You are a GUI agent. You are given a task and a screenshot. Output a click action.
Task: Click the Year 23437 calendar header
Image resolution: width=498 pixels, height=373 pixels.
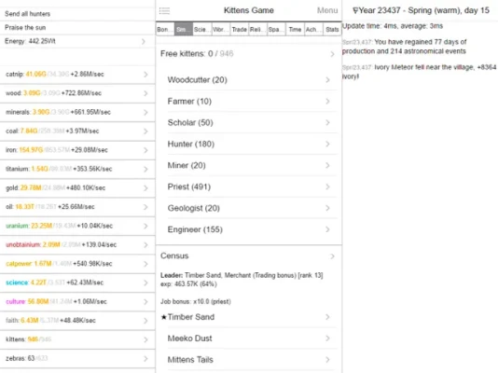coord(422,10)
